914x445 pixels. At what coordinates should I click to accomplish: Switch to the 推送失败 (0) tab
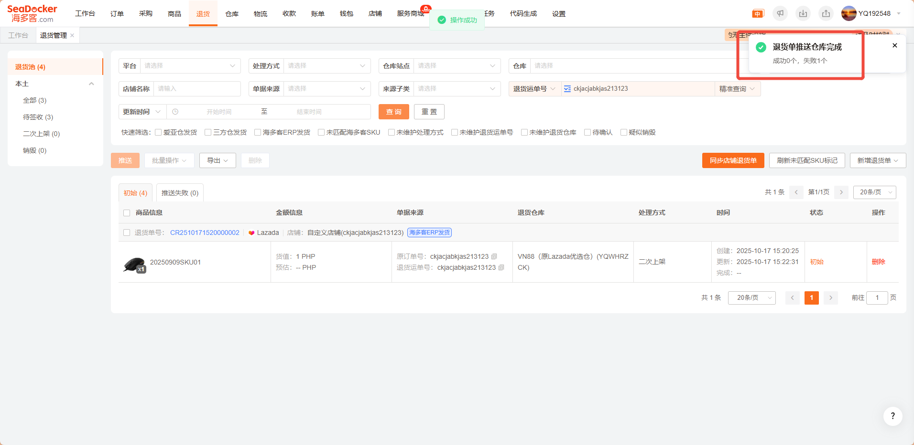180,193
